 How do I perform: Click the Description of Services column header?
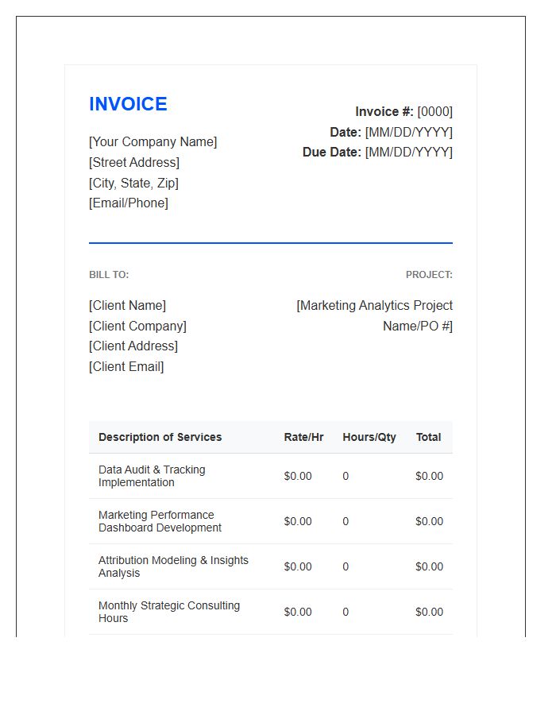(160, 437)
